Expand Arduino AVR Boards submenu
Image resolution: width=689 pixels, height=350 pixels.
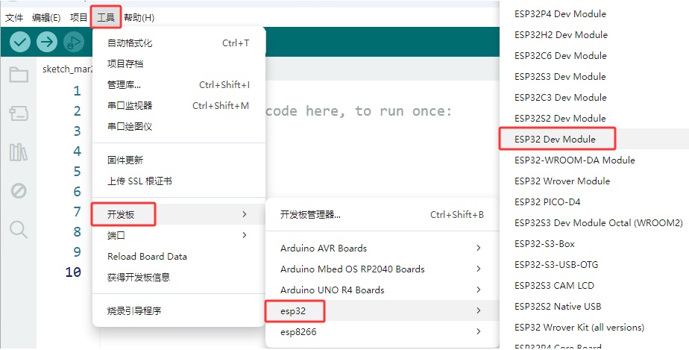coord(383,248)
